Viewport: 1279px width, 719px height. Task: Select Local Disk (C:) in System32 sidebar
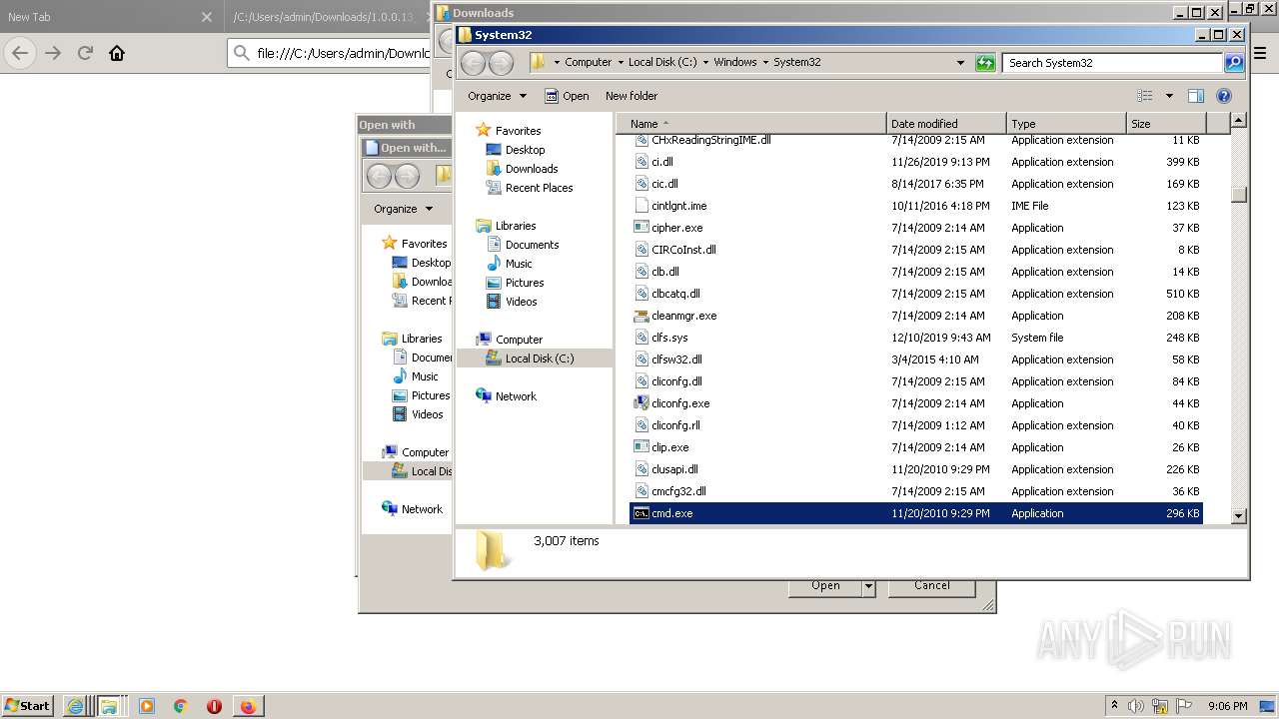(540, 359)
